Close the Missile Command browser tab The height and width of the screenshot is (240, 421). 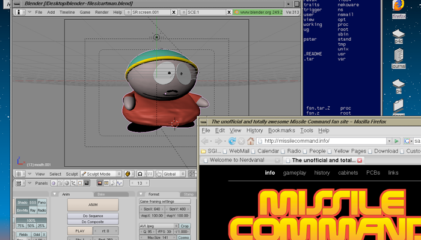(x=360, y=161)
